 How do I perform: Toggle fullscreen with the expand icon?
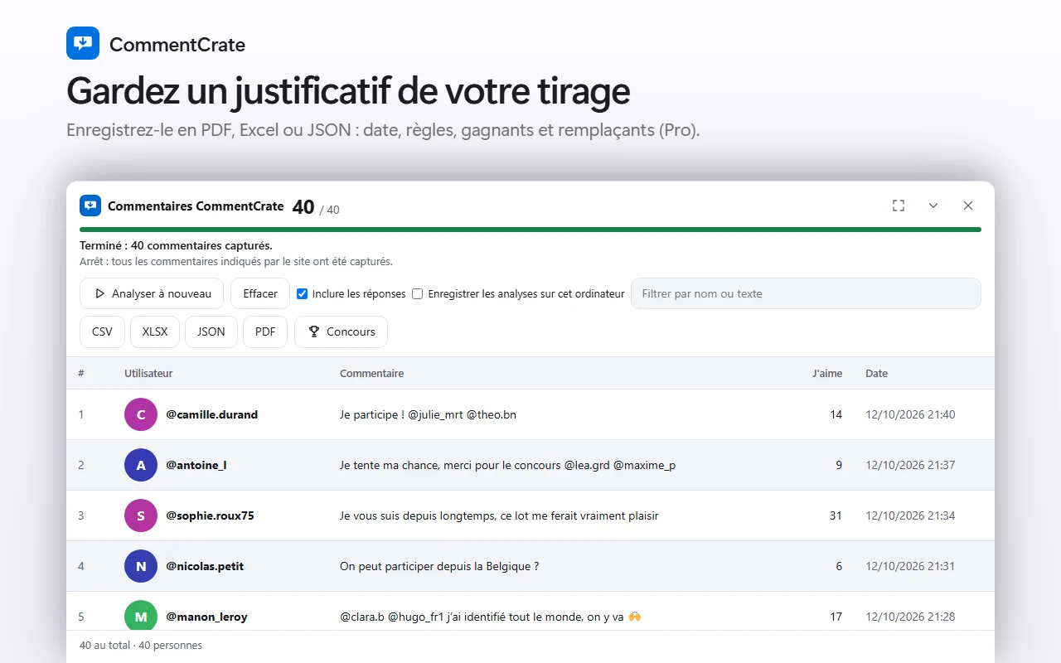(899, 206)
